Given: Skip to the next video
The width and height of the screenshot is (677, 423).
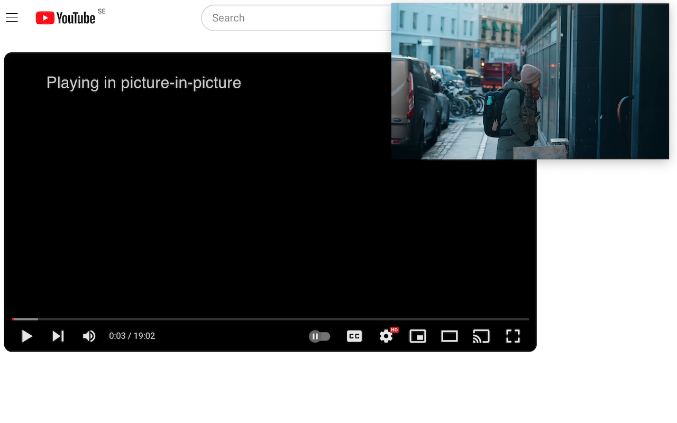Looking at the screenshot, I should click(58, 336).
